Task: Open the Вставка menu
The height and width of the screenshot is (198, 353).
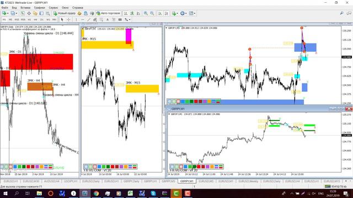Action: pos(25,8)
